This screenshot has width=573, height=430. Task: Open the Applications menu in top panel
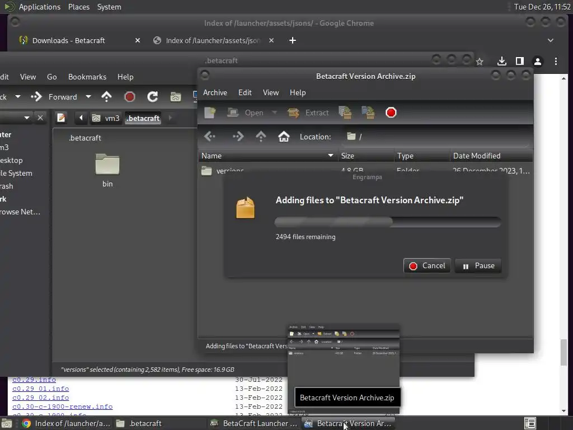[40, 7]
